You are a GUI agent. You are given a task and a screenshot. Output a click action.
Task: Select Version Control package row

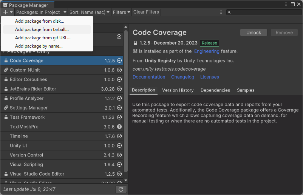click(x=62, y=155)
